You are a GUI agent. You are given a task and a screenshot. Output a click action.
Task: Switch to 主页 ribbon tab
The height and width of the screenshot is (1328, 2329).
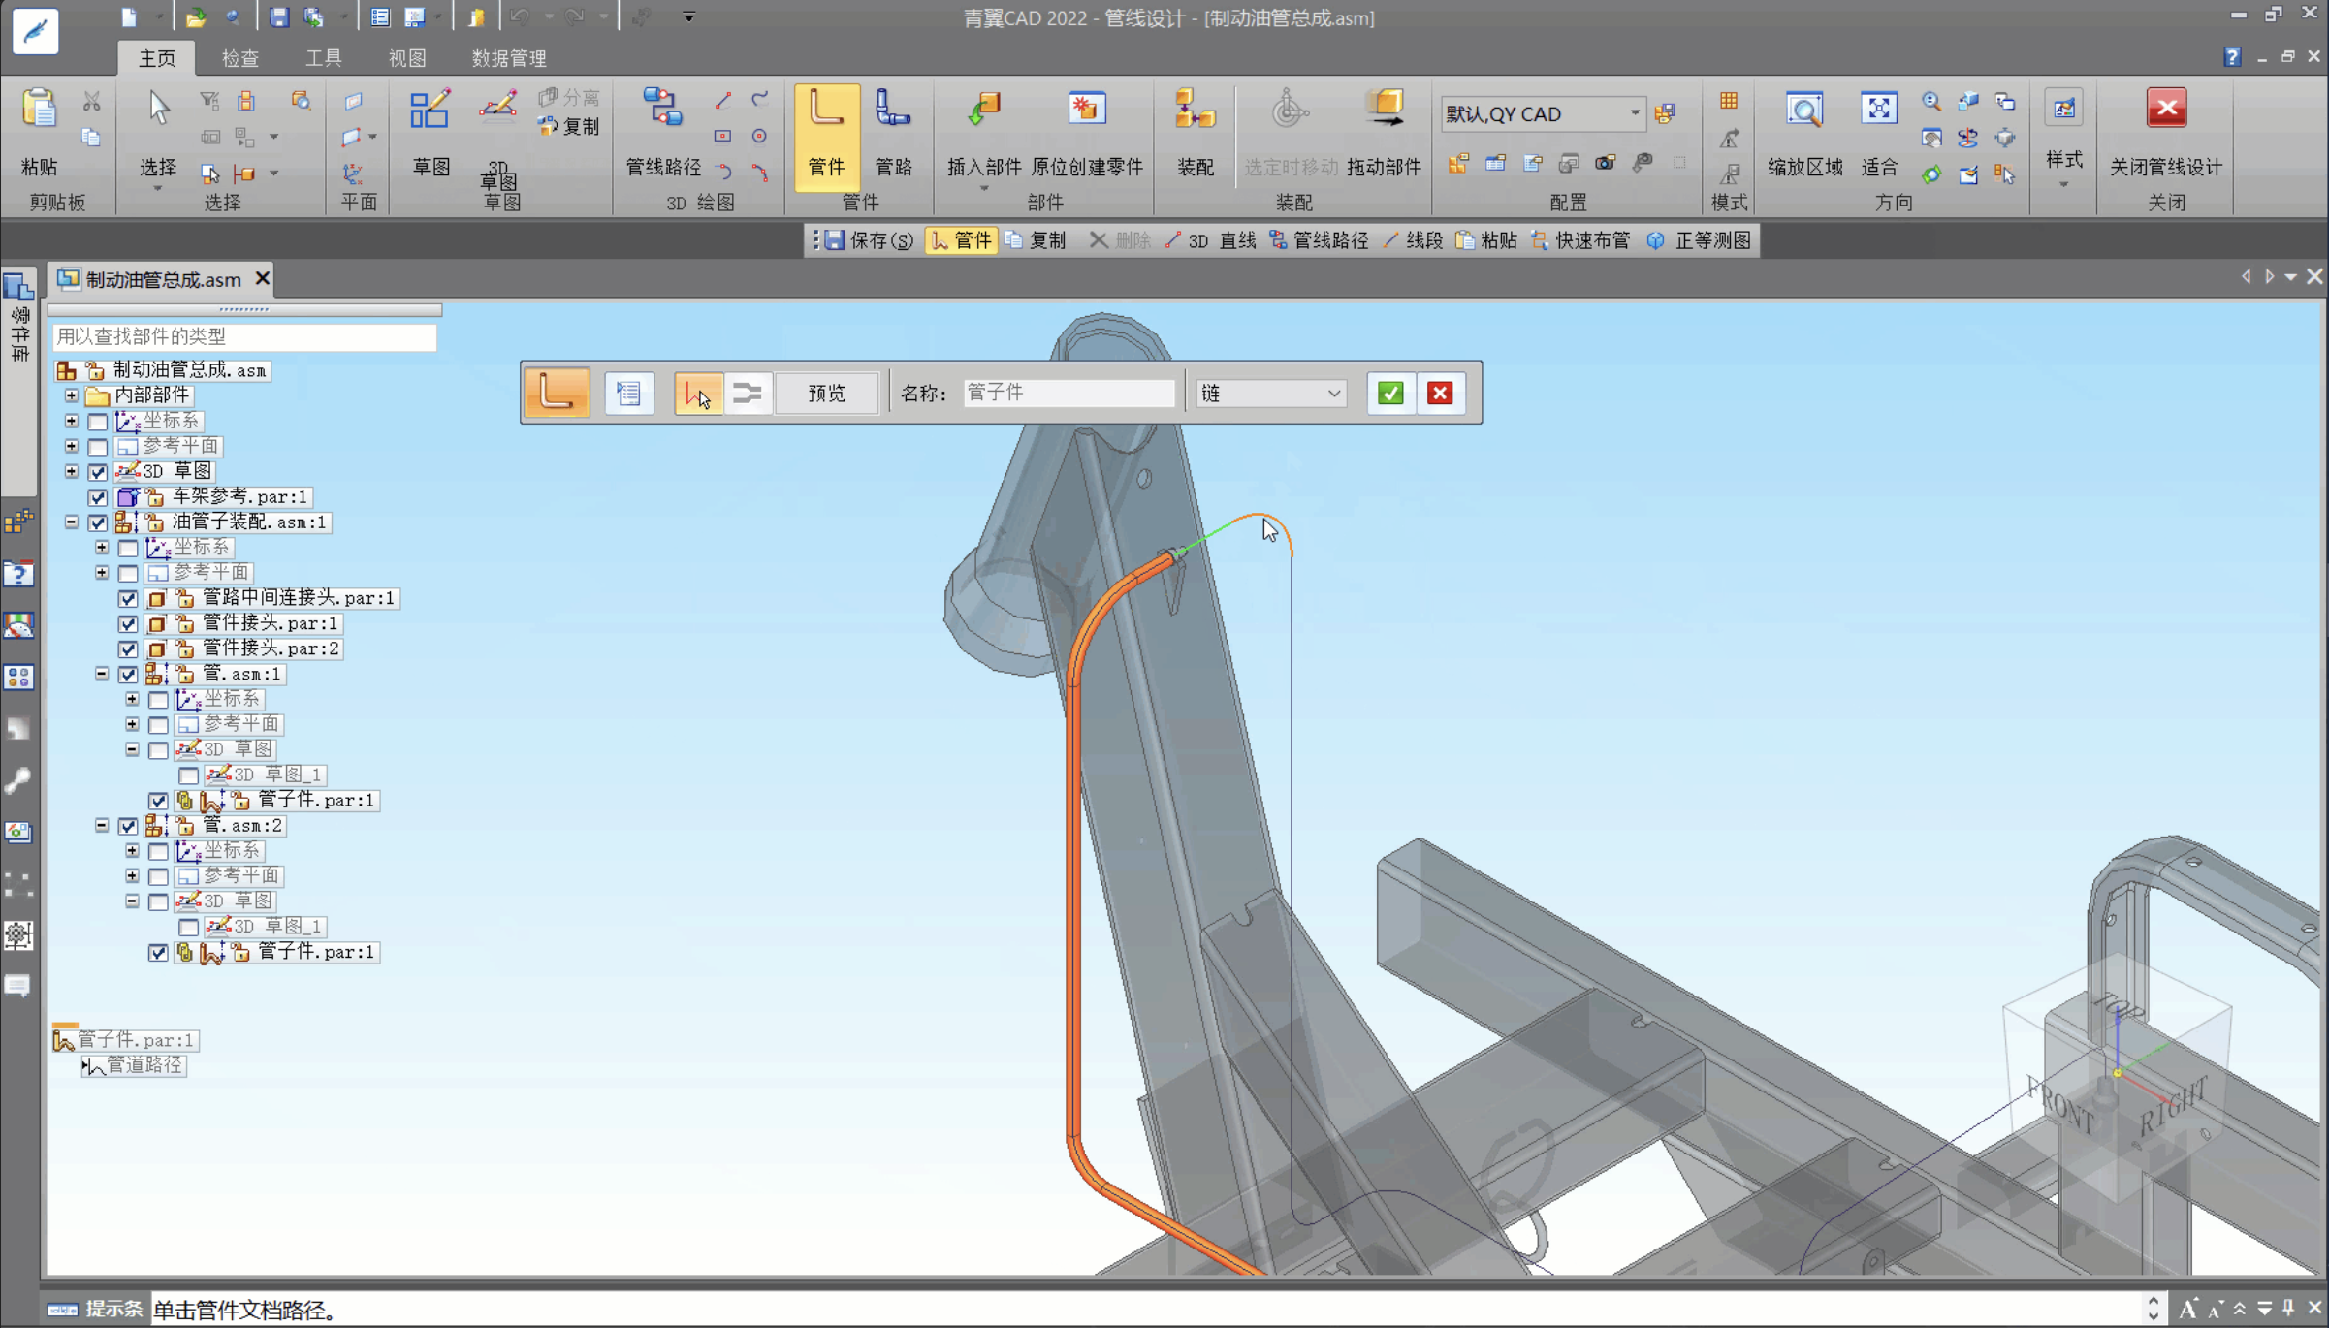pos(157,58)
